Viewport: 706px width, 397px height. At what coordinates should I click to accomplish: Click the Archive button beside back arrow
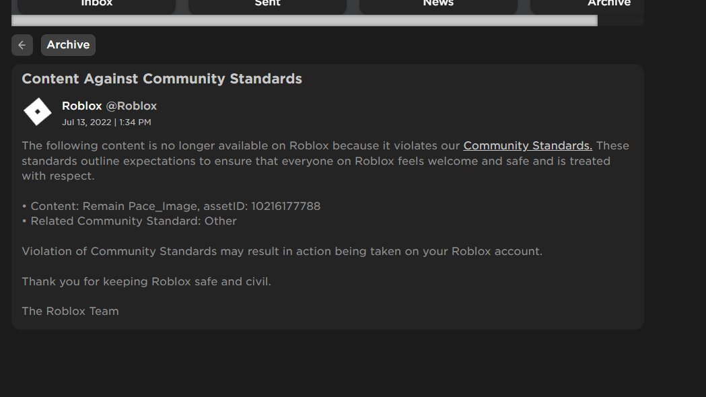point(68,45)
